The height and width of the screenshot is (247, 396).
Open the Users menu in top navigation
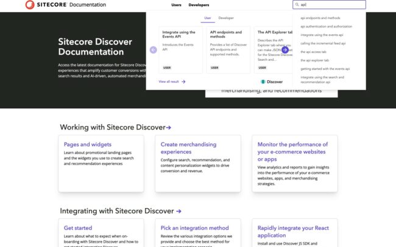coord(176,5)
